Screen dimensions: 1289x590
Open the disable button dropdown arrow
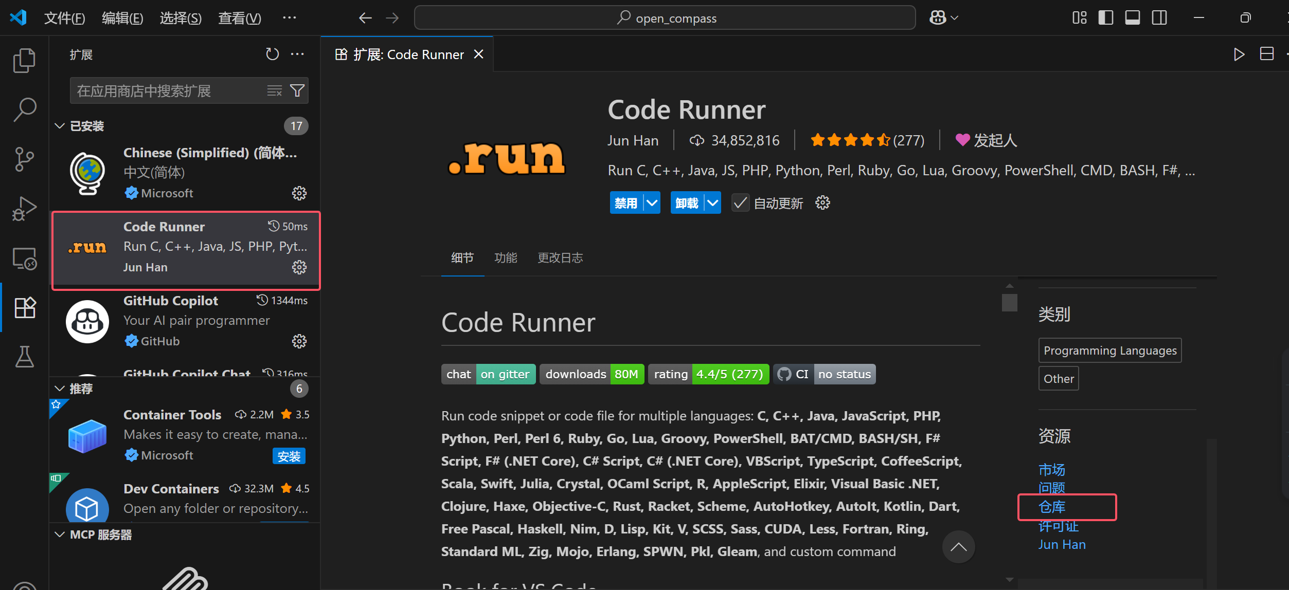652,203
